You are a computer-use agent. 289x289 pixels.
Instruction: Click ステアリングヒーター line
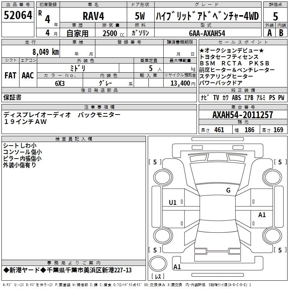pos(227,76)
